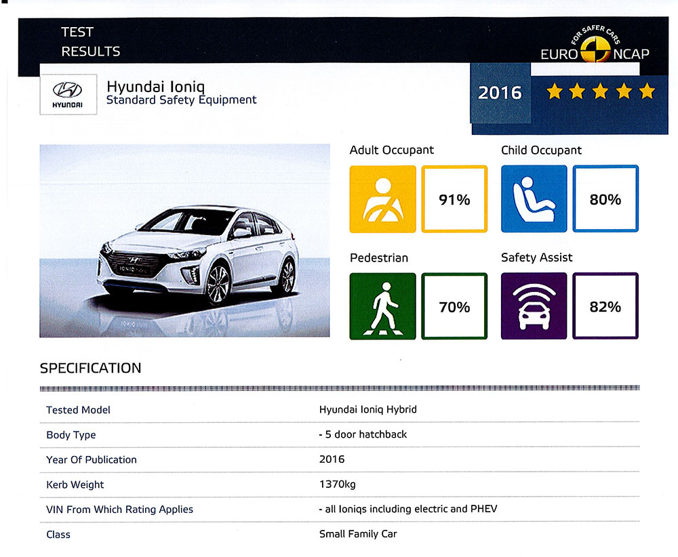This screenshot has width=678, height=557.
Task: Click the purple Safety Assist car icon
Action: tap(534, 306)
